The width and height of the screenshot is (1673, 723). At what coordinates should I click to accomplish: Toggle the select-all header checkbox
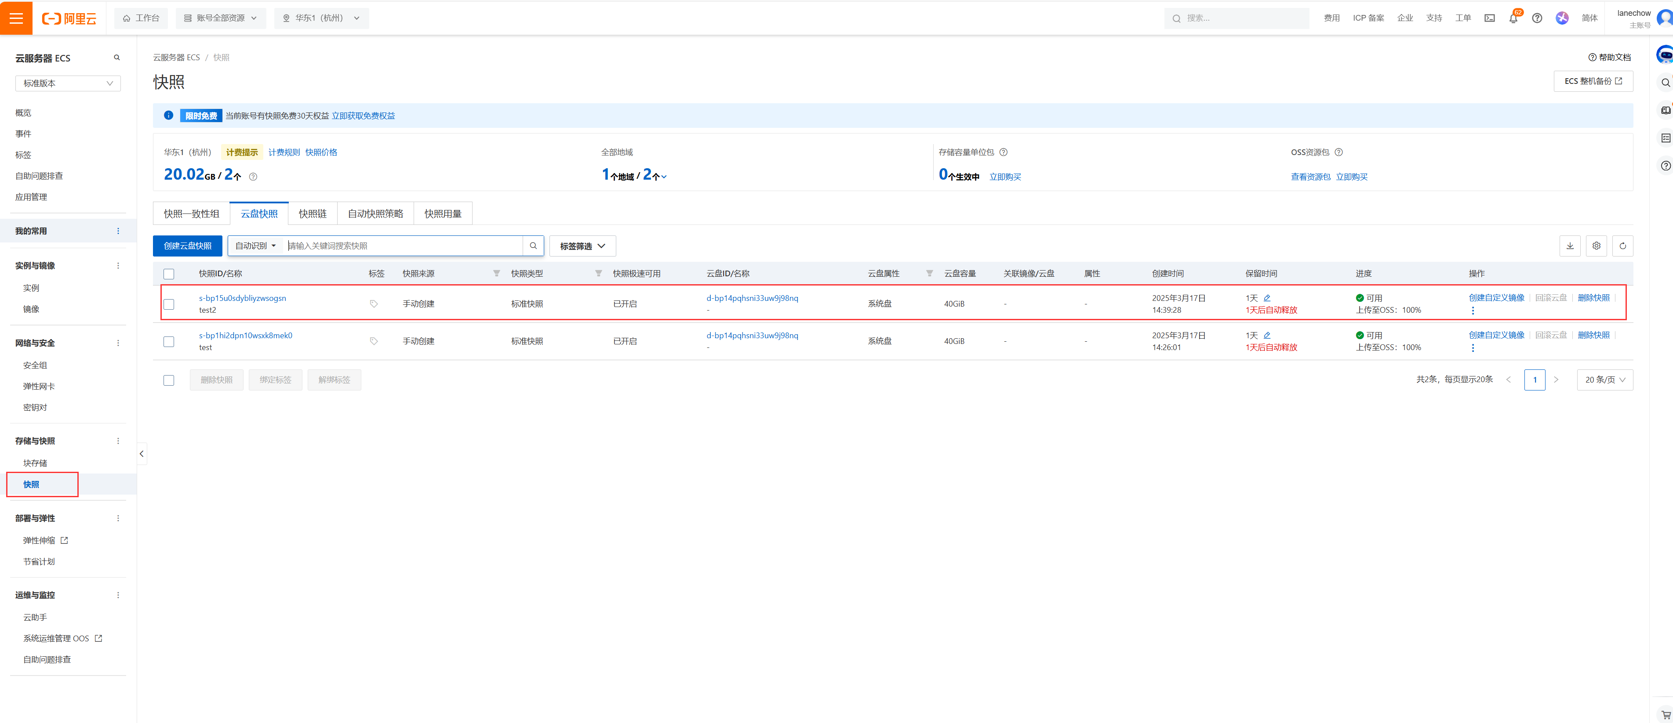169,274
